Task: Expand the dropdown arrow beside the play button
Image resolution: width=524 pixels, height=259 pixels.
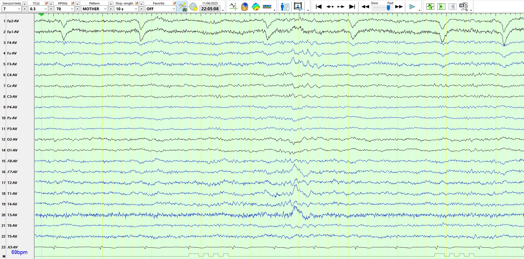Action: (419, 11)
